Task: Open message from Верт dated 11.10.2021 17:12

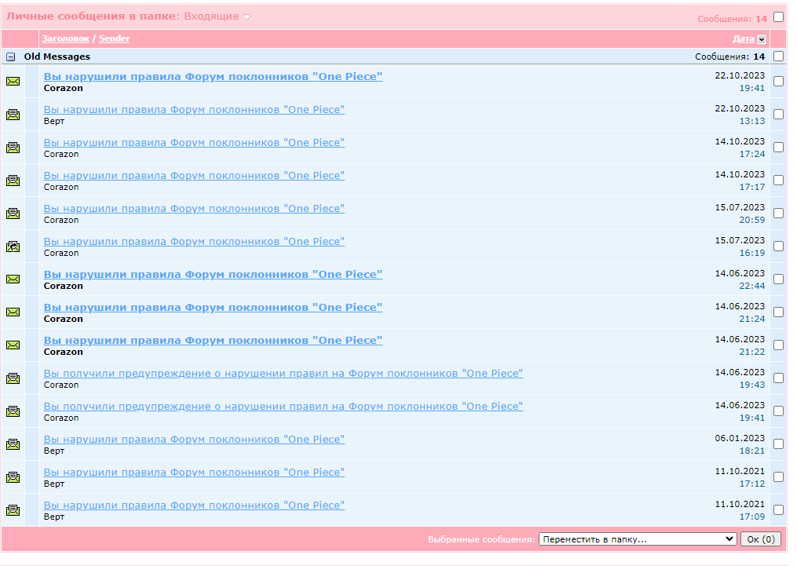Action: tap(194, 473)
